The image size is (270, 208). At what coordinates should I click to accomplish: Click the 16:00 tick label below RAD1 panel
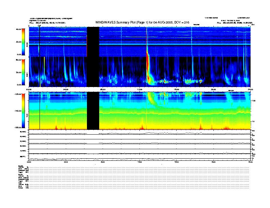click(177, 89)
